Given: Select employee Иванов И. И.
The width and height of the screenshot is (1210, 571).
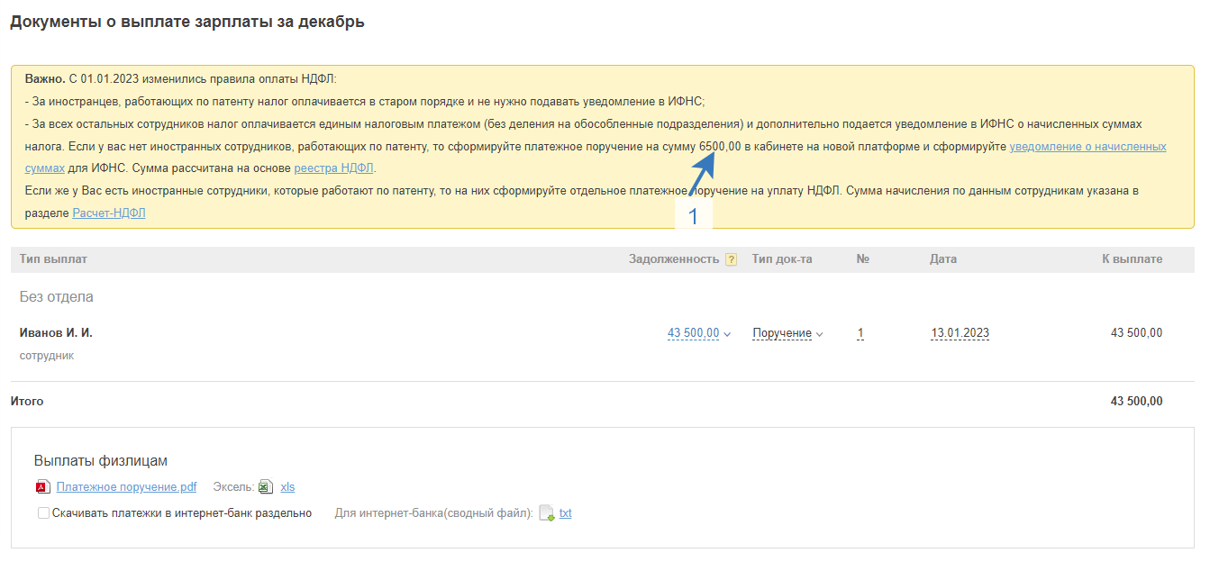Looking at the screenshot, I should [x=56, y=332].
